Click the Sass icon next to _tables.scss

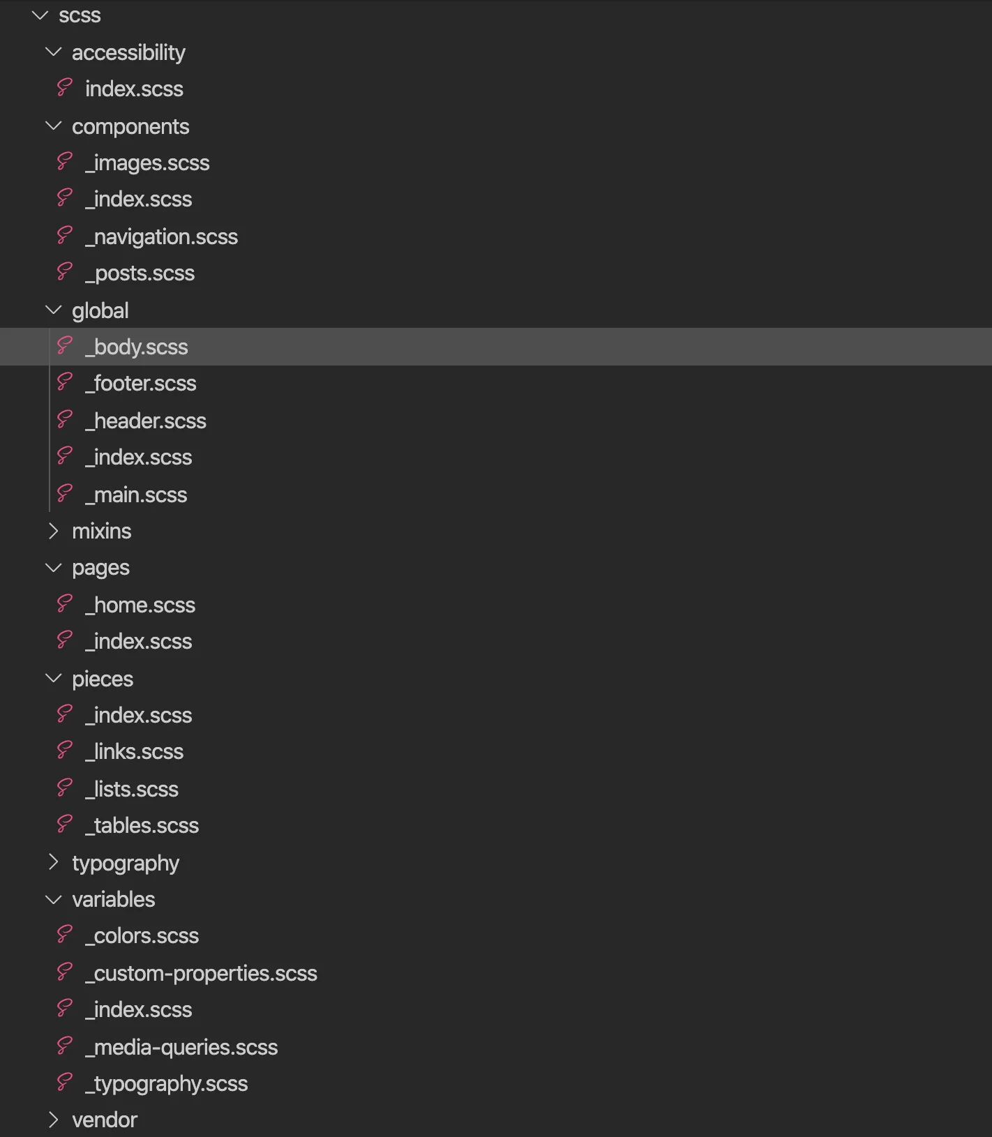65,824
